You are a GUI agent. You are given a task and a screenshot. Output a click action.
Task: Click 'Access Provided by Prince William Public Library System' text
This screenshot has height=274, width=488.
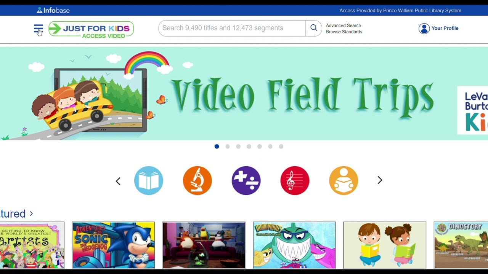tap(400, 11)
